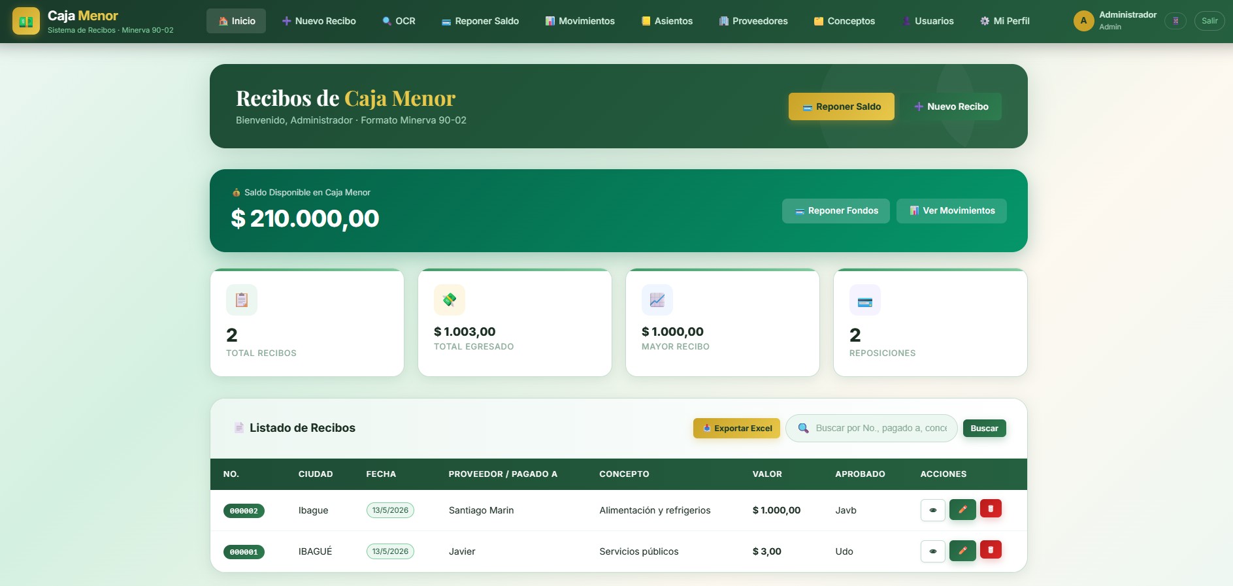Click the Reponer Fondos button
This screenshot has width=1233, height=586.
(836, 211)
